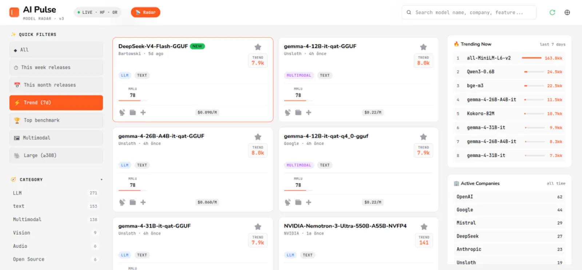Click the search magnifier icon
This screenshot has width=582, height=270.
[409, 12]
